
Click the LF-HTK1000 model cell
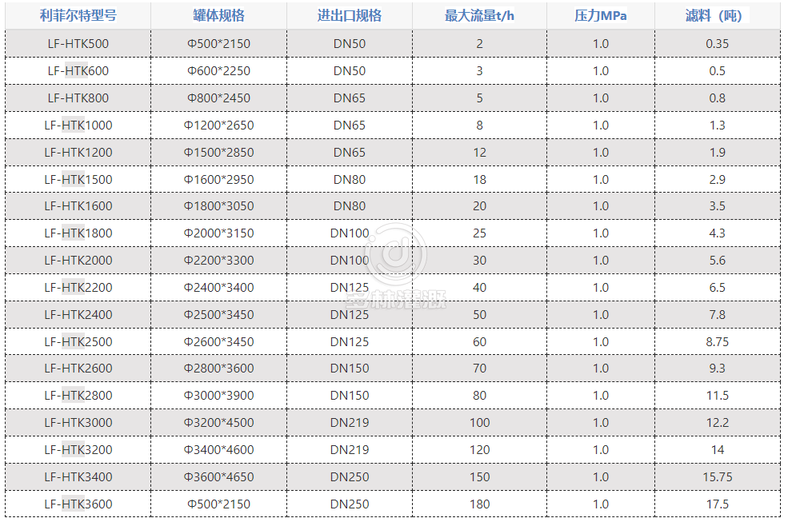(78, 125)
